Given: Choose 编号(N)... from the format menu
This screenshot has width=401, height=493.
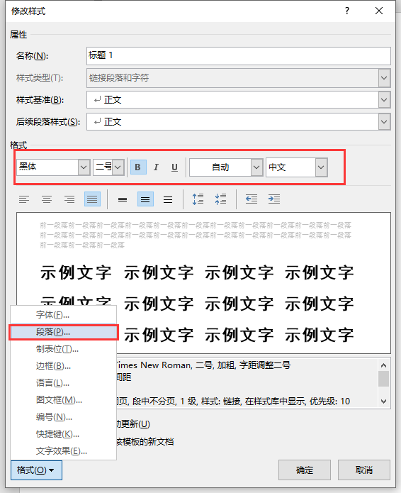Looking at the screenshot, I should (x=64, y=417).
